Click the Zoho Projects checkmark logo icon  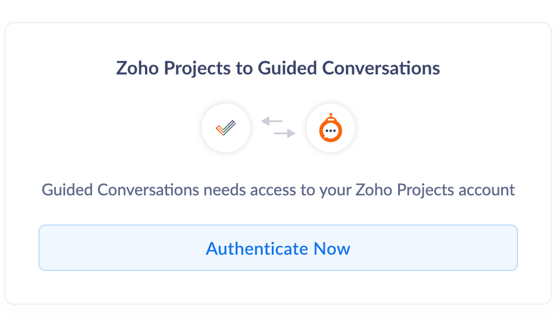(225, 128)
